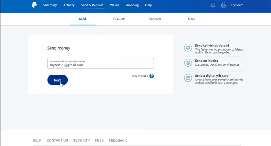The height and width of the screenshot is (146, 271).
Task: Click the HELP footer link
Action: (37, 140)
